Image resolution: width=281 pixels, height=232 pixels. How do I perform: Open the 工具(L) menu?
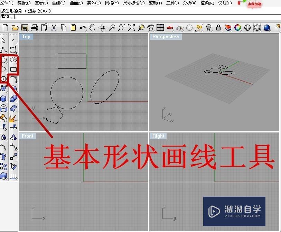coord(172,3)
